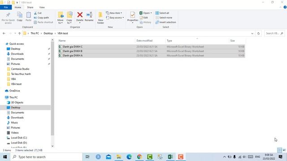This screenshot has height=161, width=287.
Task: Go back to previous folder
Action: [x=4, y=34]
